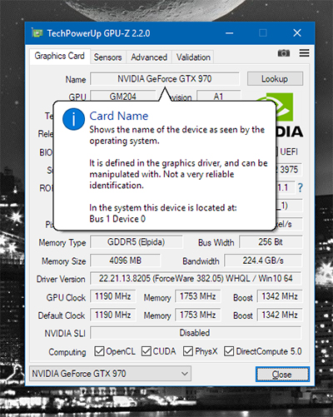The width and height of the screenshot is (333, 417).
Task: Click the Name field NVIDIA GeForce GTX 970
Action: [165, 79]
